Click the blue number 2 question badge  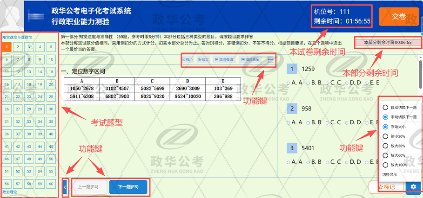[x=292, y=109]
